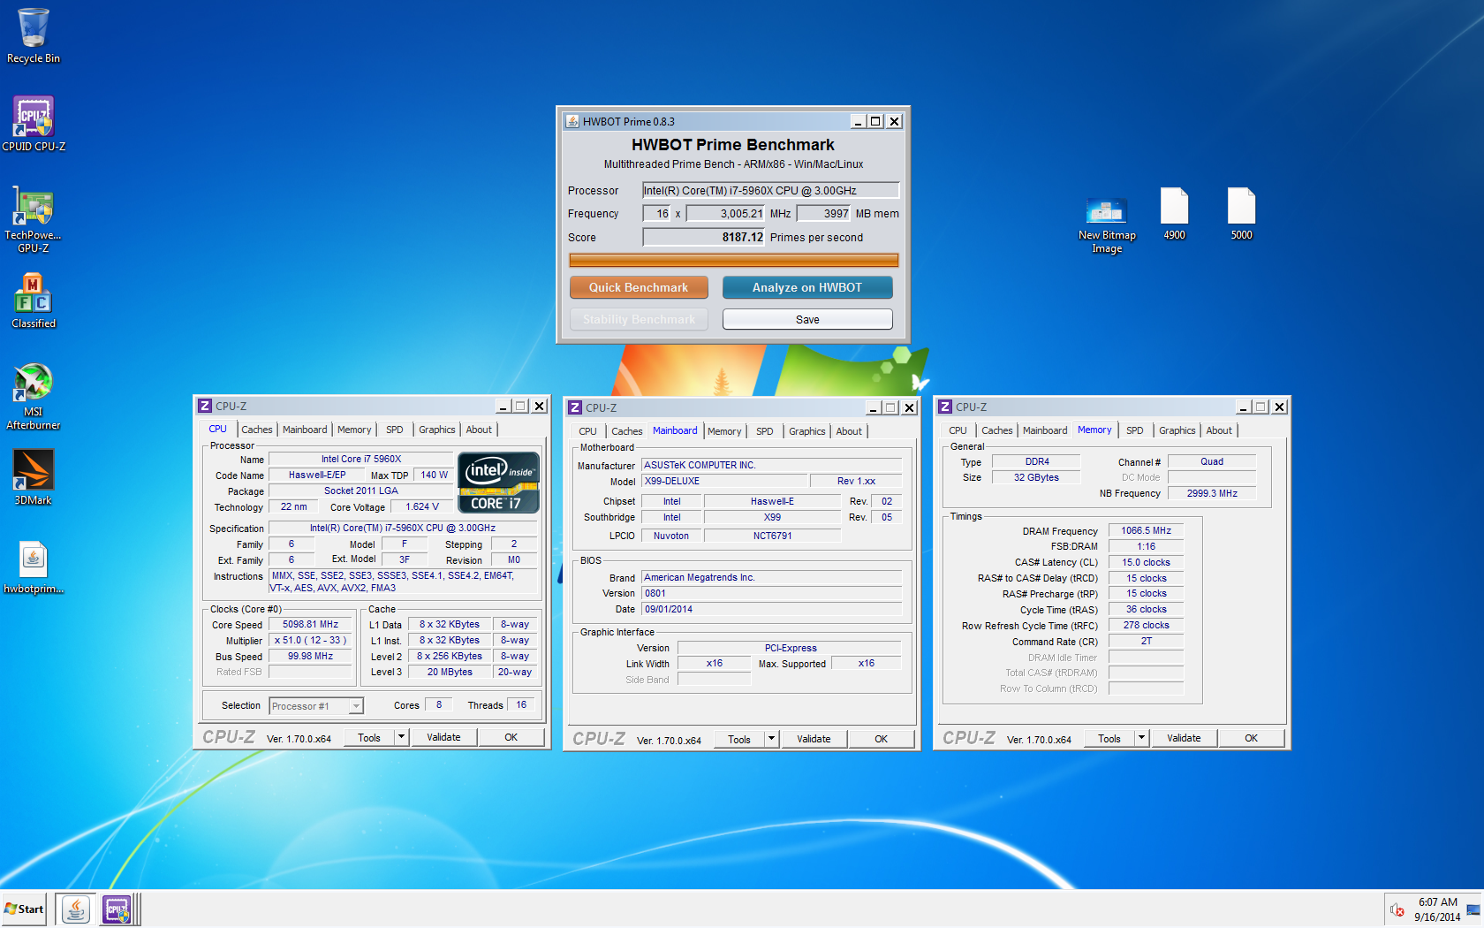Click the Processor field in HWBOT Prime
Screen dimensions: 1484x928
(770, 190)
